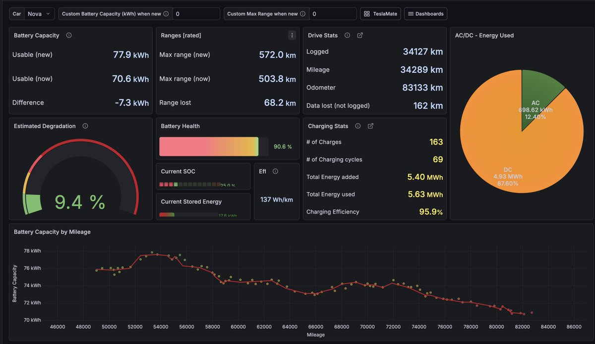Click # of Charges value 163

[436, 142]
